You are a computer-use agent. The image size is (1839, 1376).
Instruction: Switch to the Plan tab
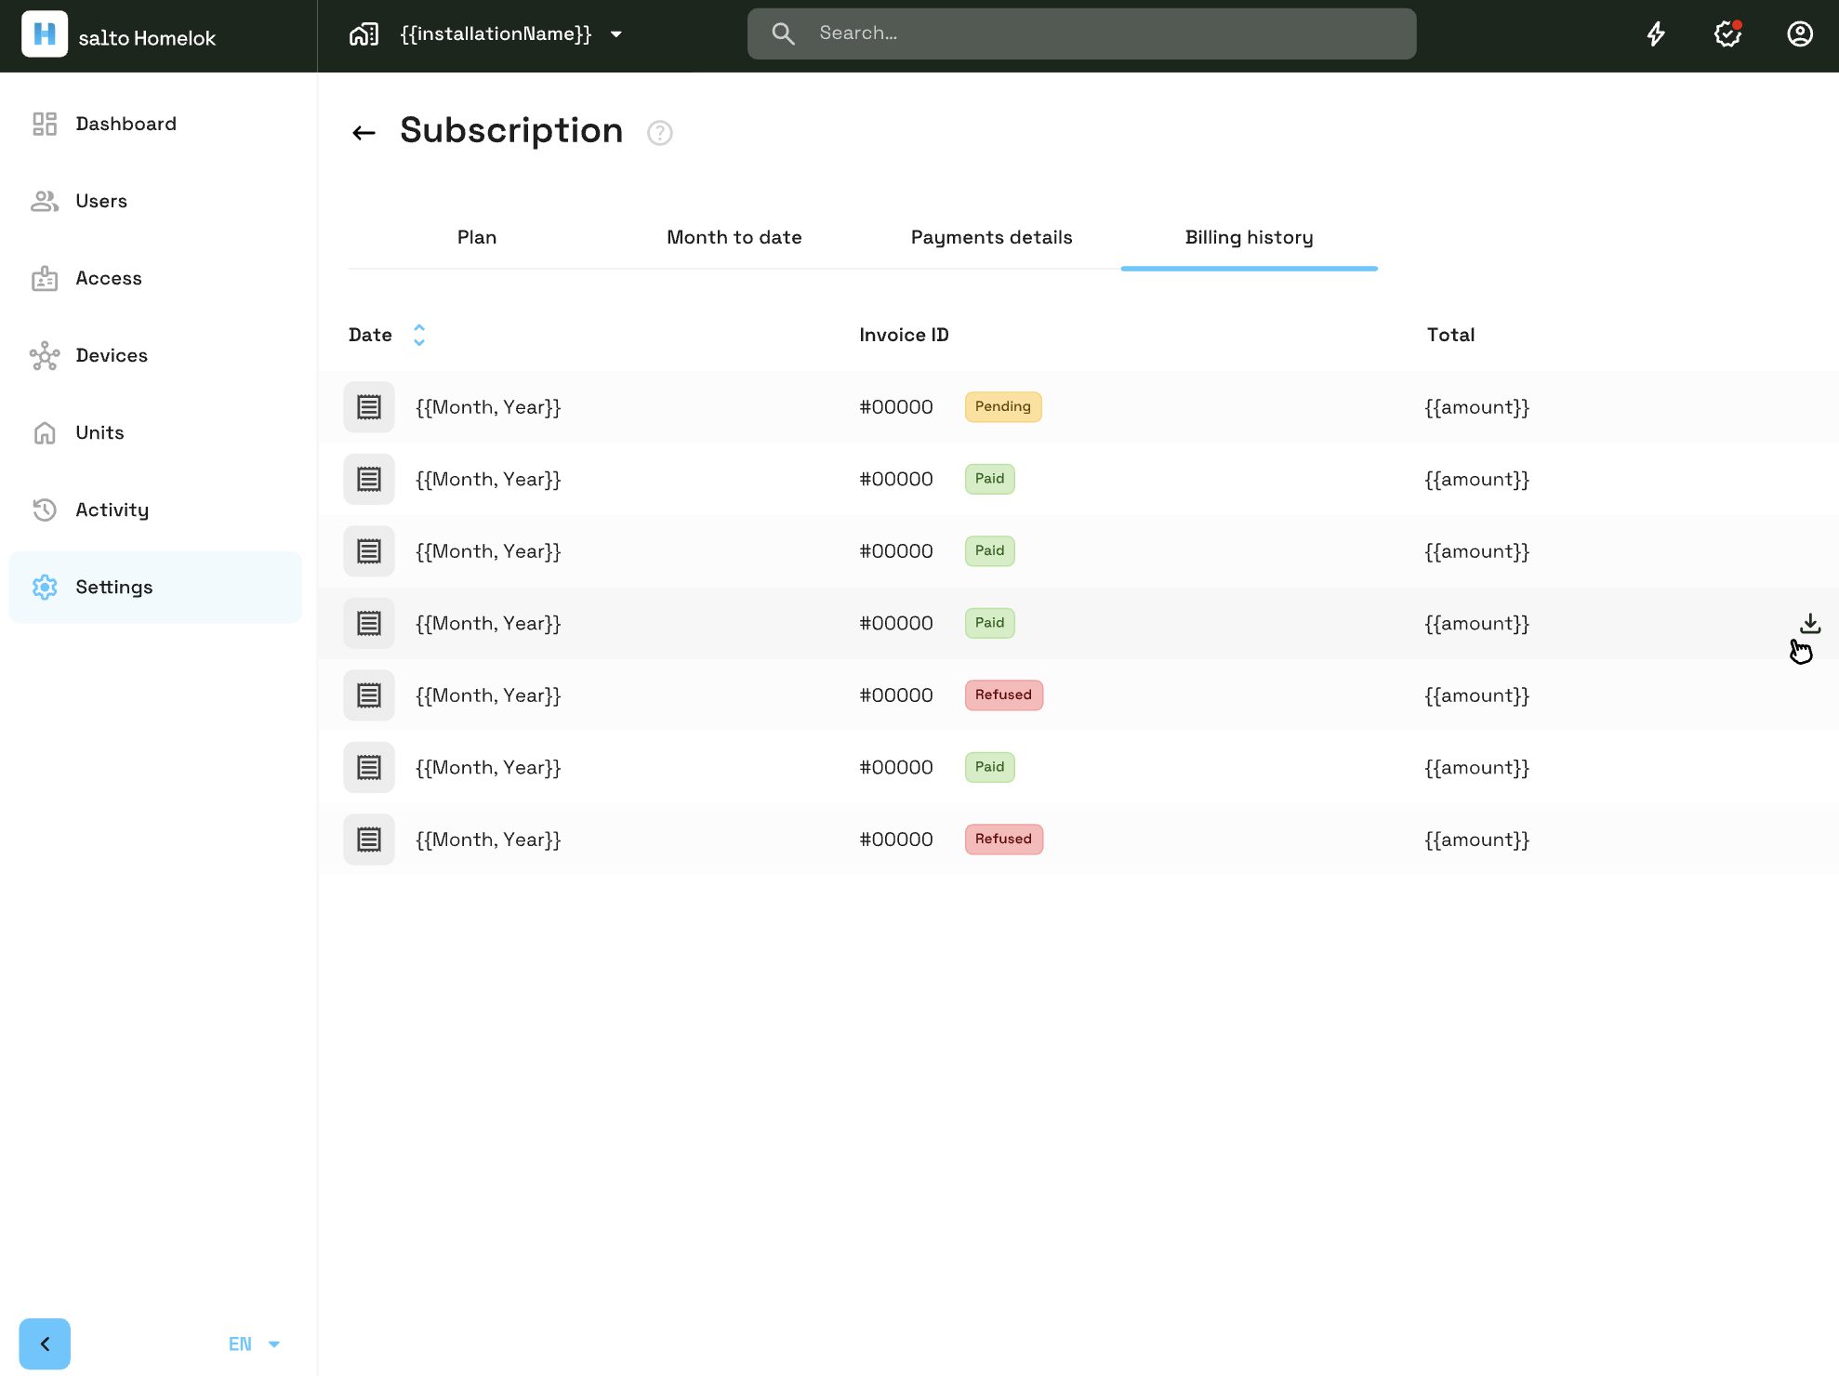click(477, 238)
